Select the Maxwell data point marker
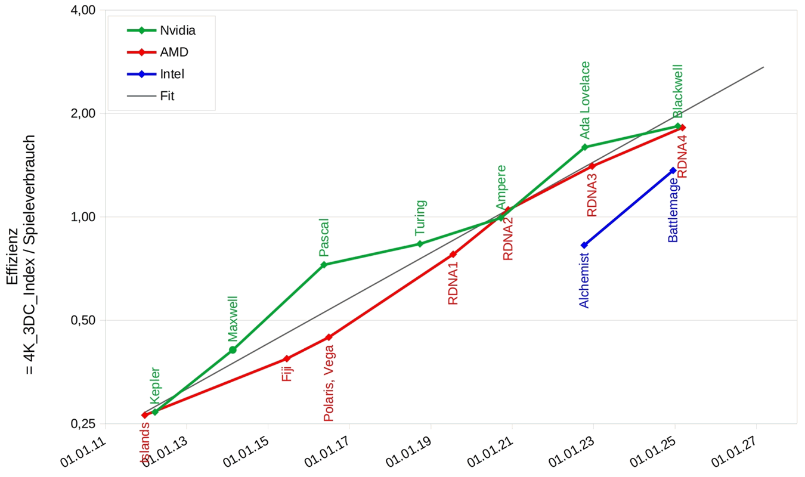Image resolution: width=805 pixels, height=477 pixels. tap(233, 349)
